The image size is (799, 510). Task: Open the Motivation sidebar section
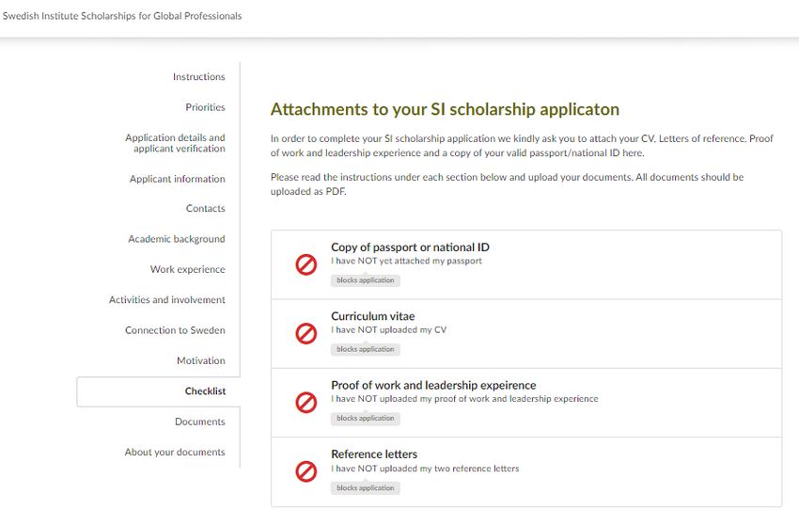(x=200, y=360)
